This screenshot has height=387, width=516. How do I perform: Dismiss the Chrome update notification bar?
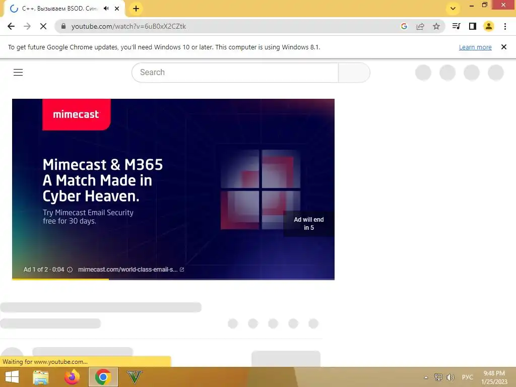click(503, 47)
